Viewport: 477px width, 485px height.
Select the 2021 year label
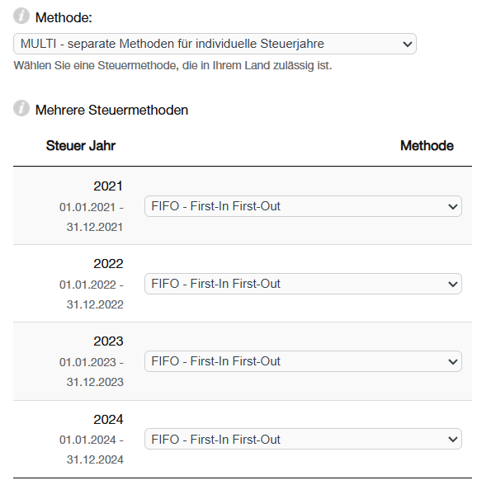pos(108,186)
